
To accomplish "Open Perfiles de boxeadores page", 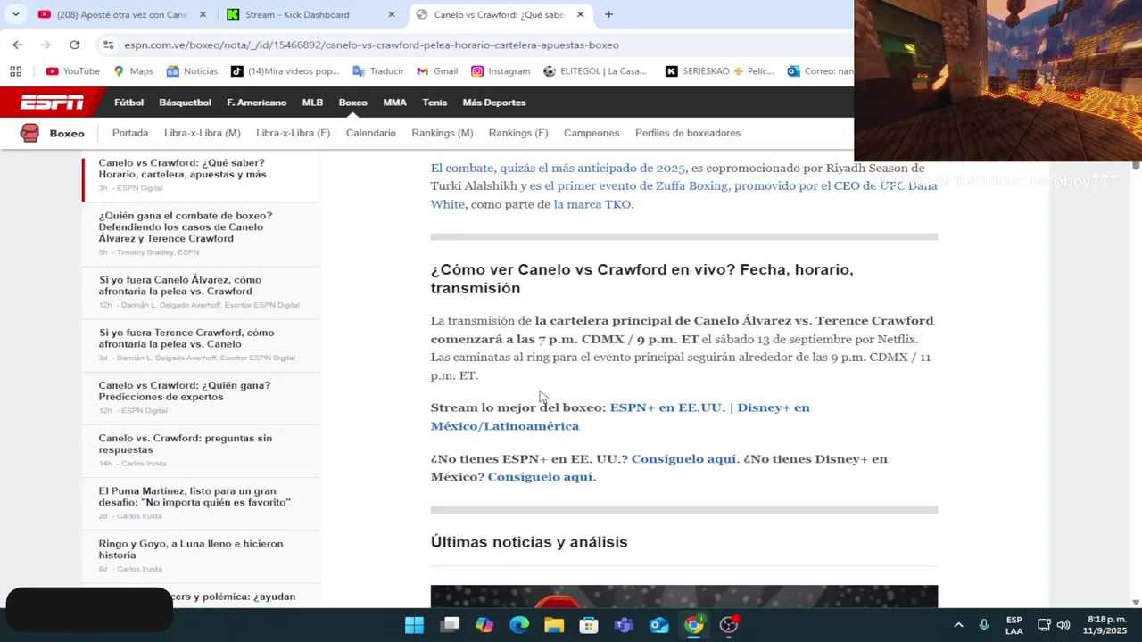I will (x=688, y=133).
